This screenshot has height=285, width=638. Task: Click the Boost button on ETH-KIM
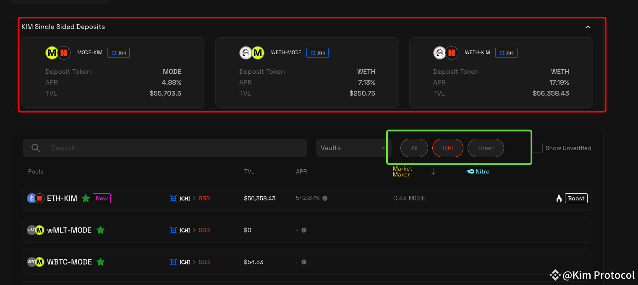pyautogui.click(x=576, y=198)
